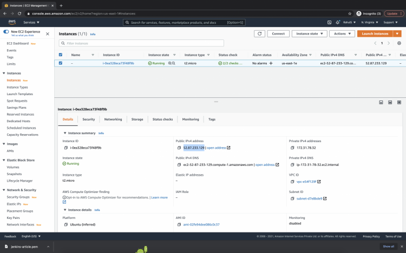Go to next page arrow in pagination
The width and height of the screenshot is (406, 253).
point(389,43)
